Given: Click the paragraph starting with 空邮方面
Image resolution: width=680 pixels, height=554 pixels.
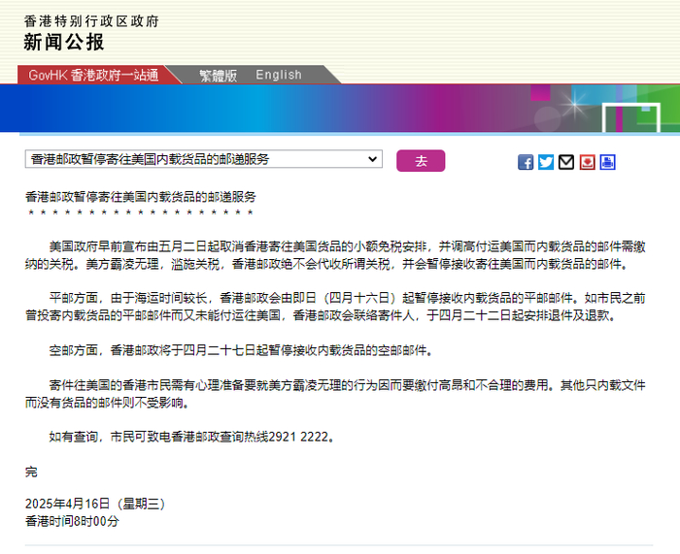Looking at the screenshot, I should tap(241, 350).
